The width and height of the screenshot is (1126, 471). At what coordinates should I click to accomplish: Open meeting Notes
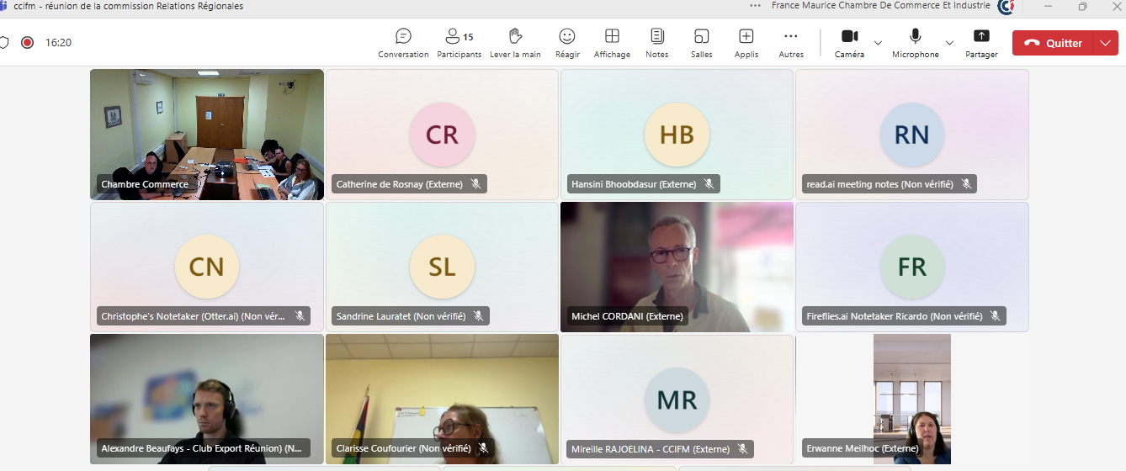(656, 43)
